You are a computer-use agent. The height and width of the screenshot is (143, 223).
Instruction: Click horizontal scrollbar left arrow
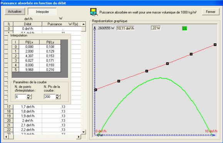pos(6,137)
